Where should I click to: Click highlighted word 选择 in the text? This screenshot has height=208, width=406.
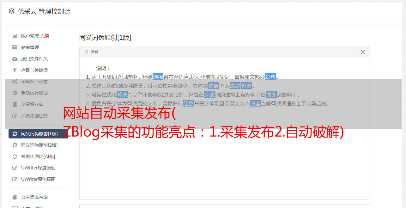pyautogui.click(x=158, y=77)
